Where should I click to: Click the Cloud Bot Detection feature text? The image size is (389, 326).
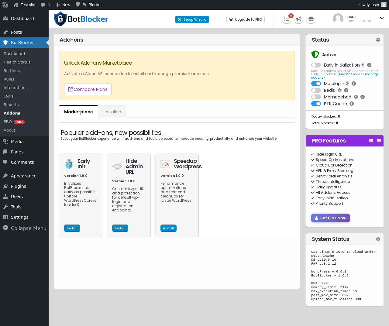334,165
